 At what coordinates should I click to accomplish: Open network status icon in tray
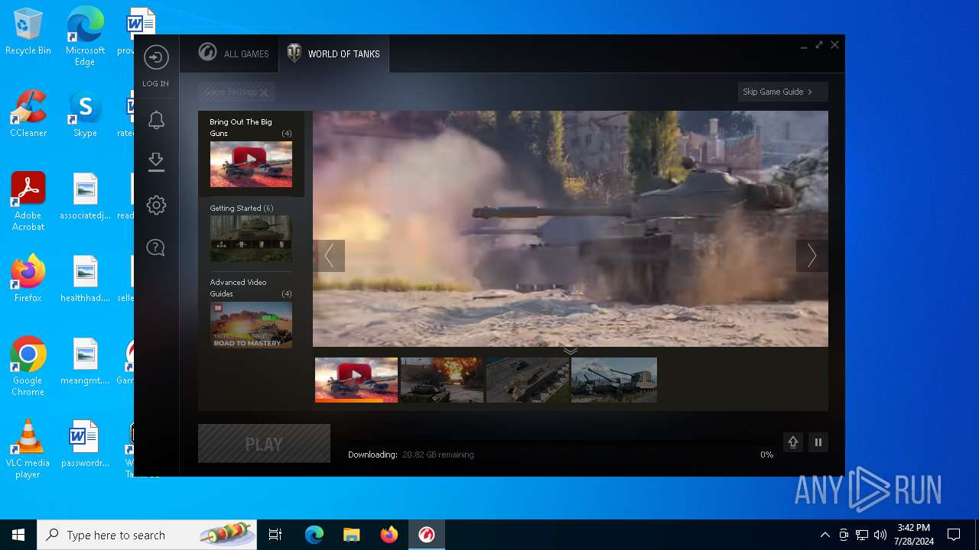click(x=862, y=535)
